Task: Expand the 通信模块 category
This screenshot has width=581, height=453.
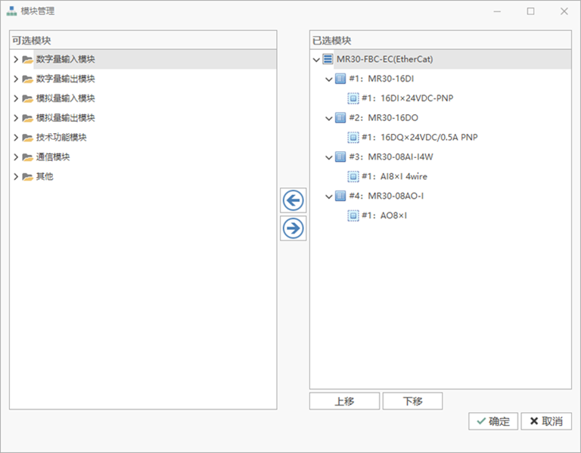Action: (16, 157)
